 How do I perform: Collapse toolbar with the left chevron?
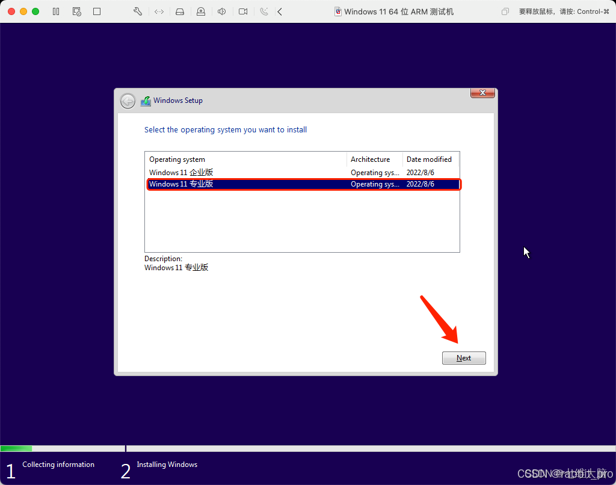[280, 12]
